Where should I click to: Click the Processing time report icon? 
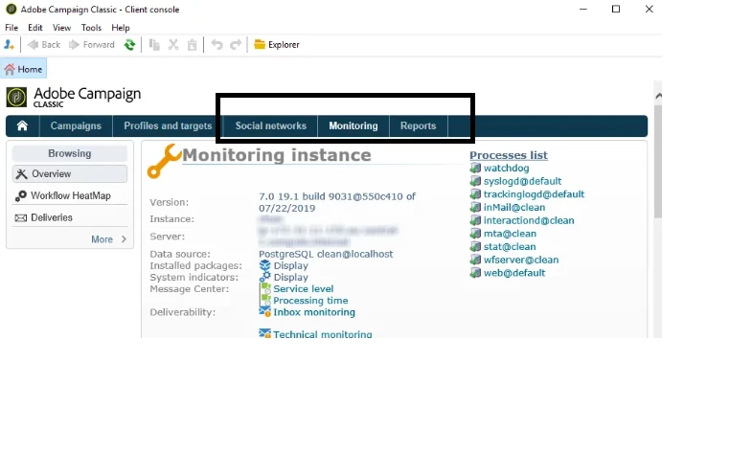265,300
